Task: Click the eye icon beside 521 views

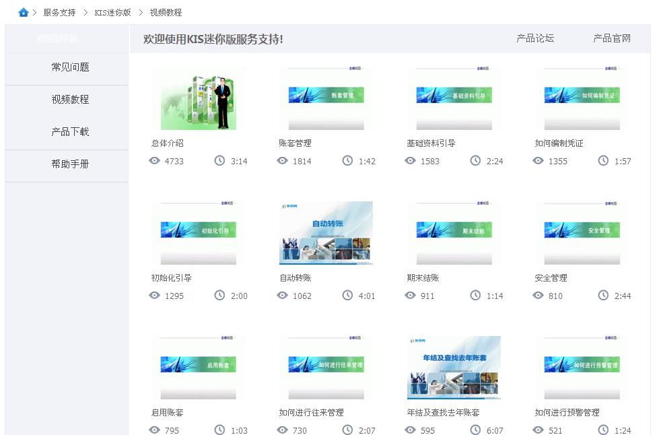Action: tap(538, 430)
